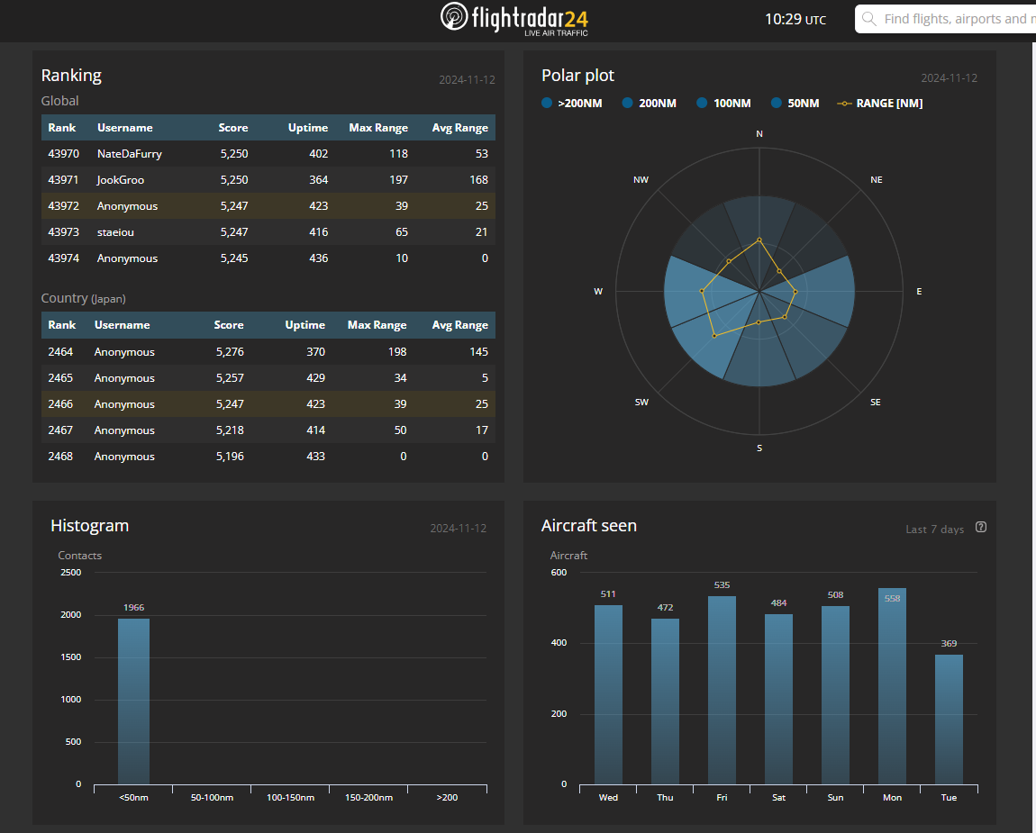Toggle the >200NM legend series

click(x=572, y=104)
